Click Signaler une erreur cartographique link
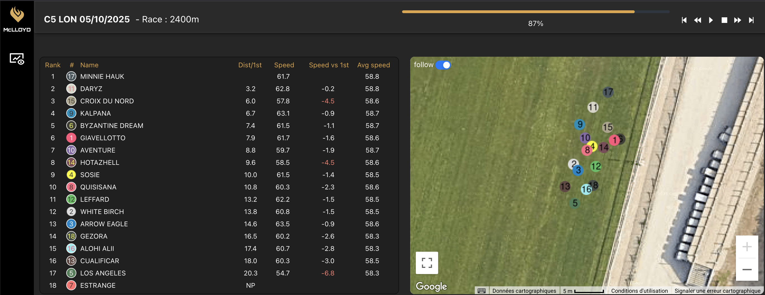Image resolution: width=765 pixels, height=295 pixels. [x=717, y=291]
